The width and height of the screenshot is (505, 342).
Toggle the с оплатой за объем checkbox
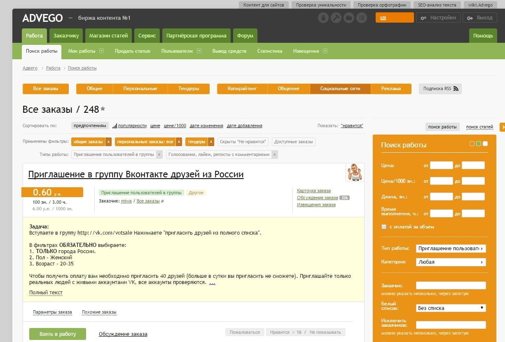tap(384, 227)
